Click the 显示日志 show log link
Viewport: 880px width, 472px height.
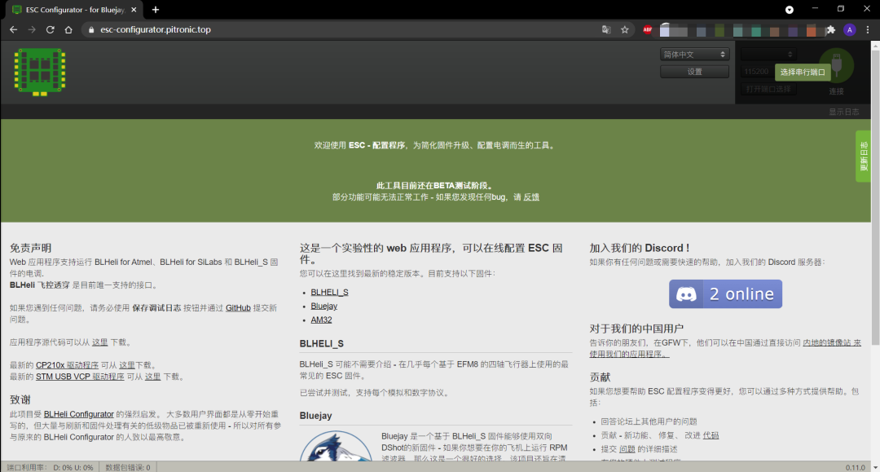[x=843, y=112]
